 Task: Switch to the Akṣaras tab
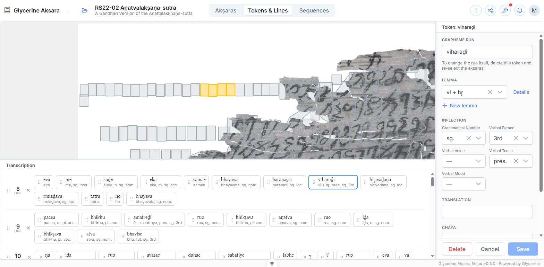(x=226, y=10)
